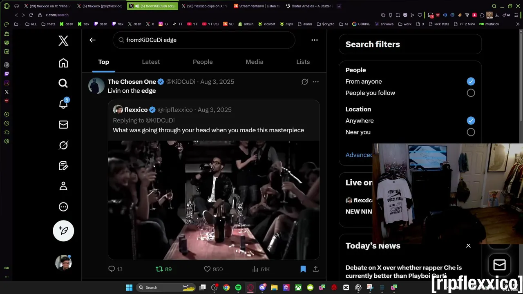The width and height of the screenshot is (523, 294).
Task: Switch to the Top tab
Action: click(103, 62)
